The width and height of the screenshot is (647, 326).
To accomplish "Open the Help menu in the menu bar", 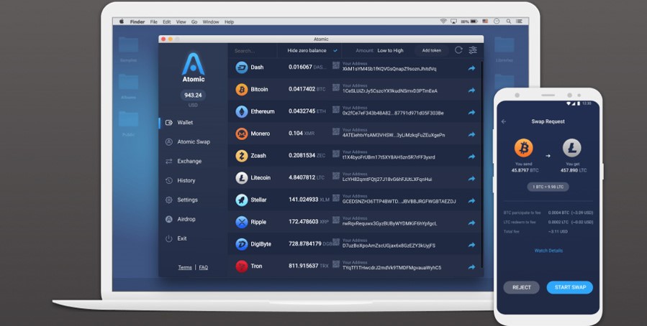I will (x=229, y=22).
